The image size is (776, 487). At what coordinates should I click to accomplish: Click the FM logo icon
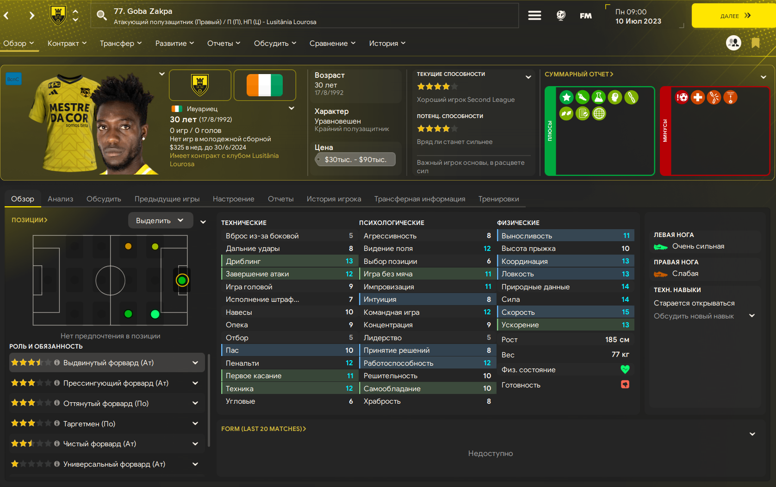(x=586, y=16)
